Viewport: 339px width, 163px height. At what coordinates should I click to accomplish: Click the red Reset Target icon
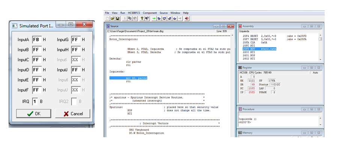(187, 18)
